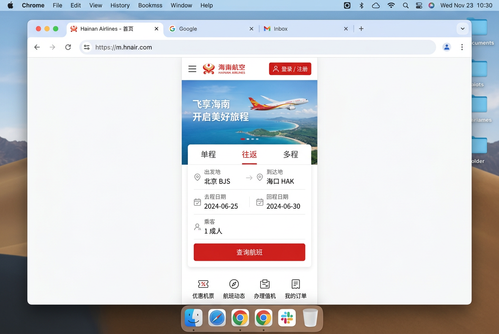This screenshot has width=499, height=334.
Task: Open Chrome profile avatar
Action: tap(446, 47)
